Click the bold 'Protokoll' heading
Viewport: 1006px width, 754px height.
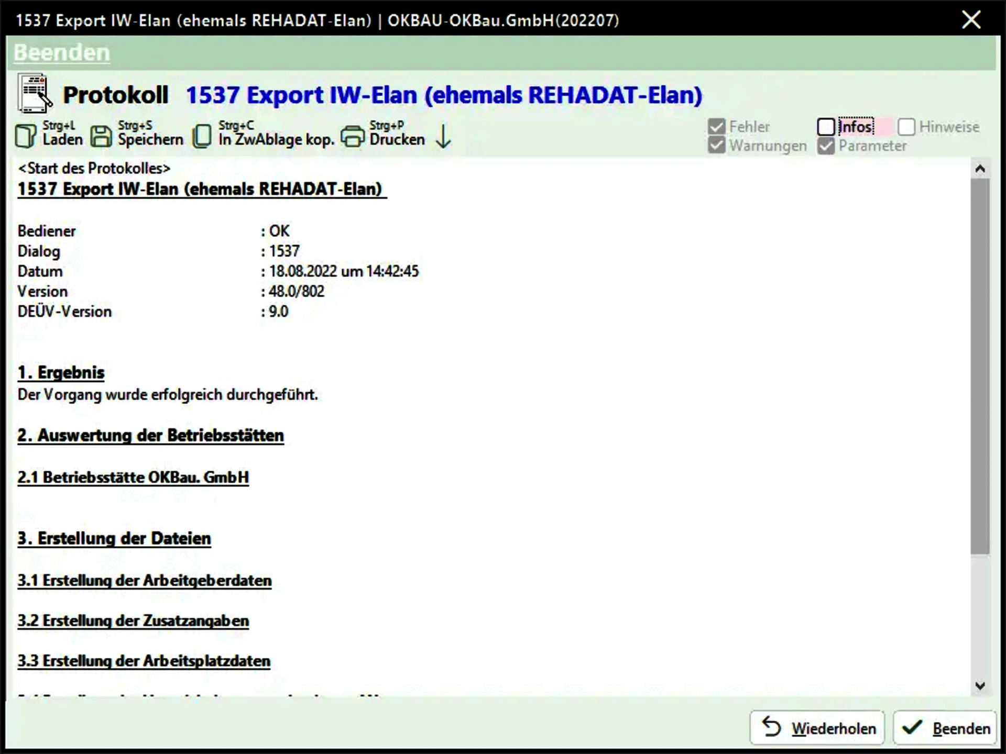pyautogui.click(x=116, y=95)
